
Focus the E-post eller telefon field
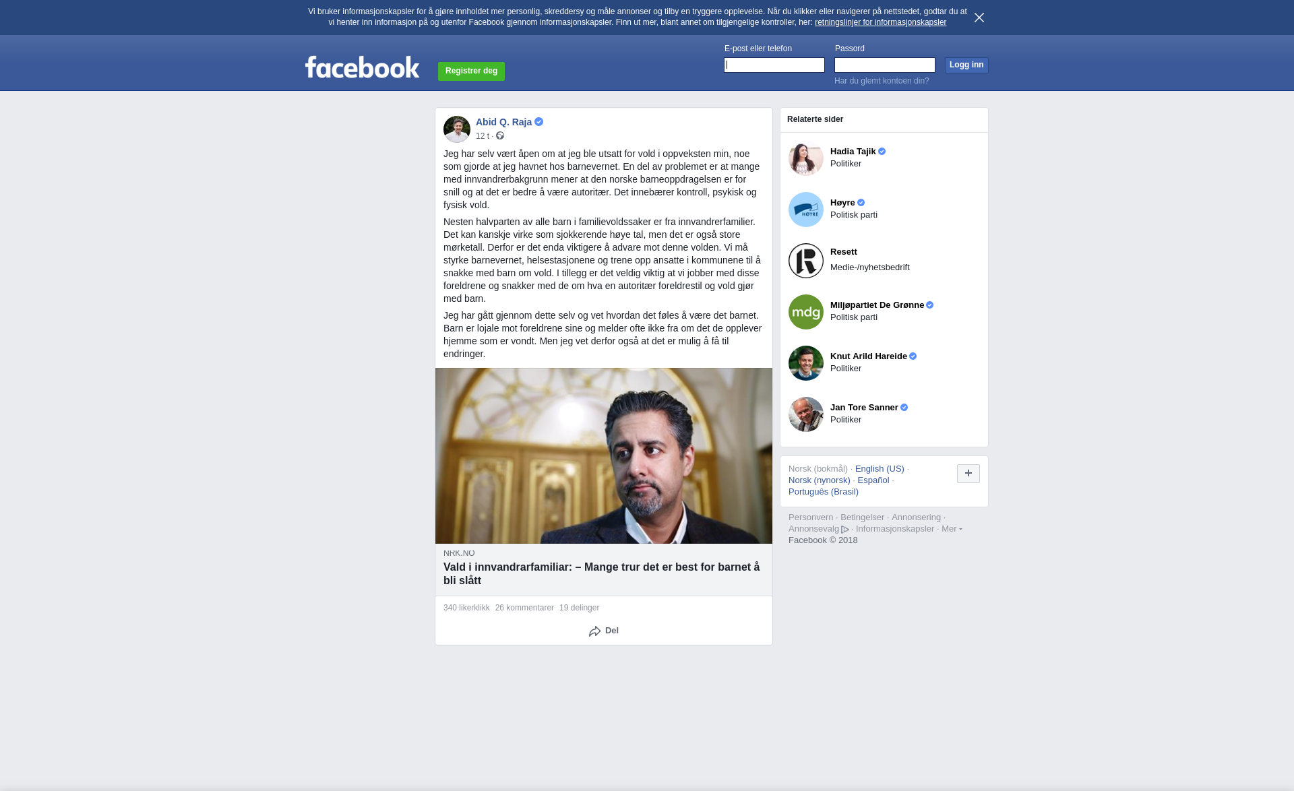[x=774, y=65]
